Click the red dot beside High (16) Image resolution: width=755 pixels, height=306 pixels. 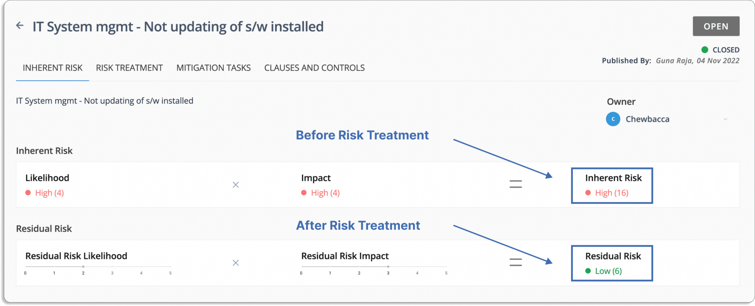[x=588, y=193]
